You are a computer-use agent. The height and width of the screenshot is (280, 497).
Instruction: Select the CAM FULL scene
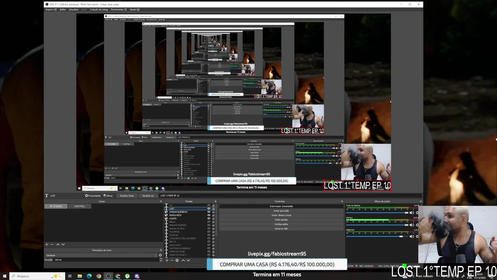[x=80, y=206]
